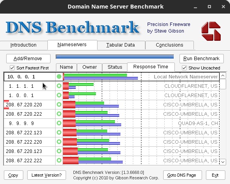This screenshot has height=184, width=230.
Task: Click status circle for 9.9.9.9 row
Action: pyautogui.click(x=59, y=123)
